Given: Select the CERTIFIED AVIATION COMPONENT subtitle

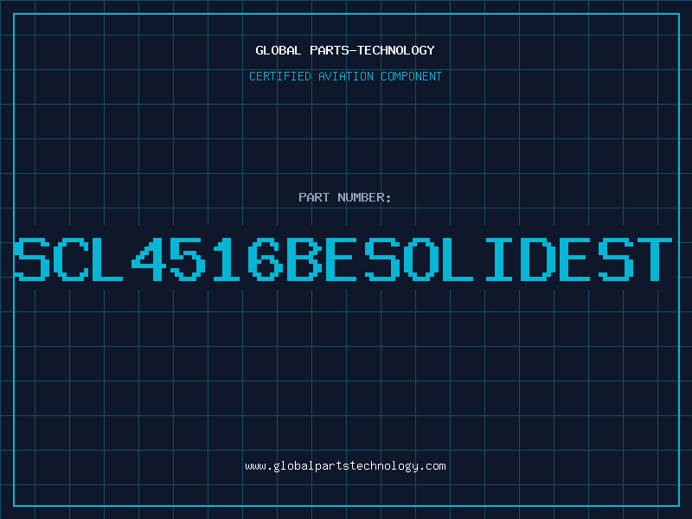Looking at the screenshot, I should (x=345, y=76).
